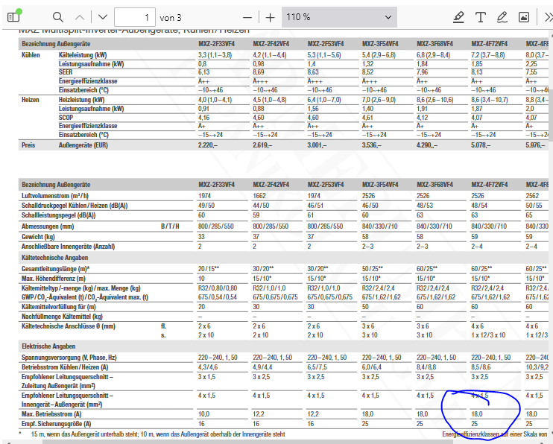The height and width of the screenshot is (444, 553).
Task: Click Sicherungsgröße 25 for MXZ-4F72VF4
Action: point(474,424)
